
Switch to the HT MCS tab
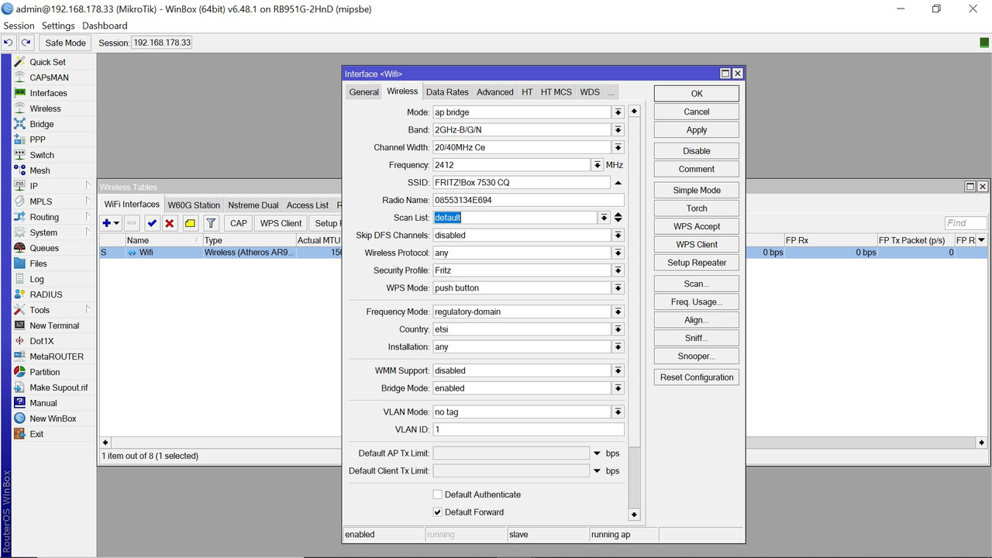(556, 92)
